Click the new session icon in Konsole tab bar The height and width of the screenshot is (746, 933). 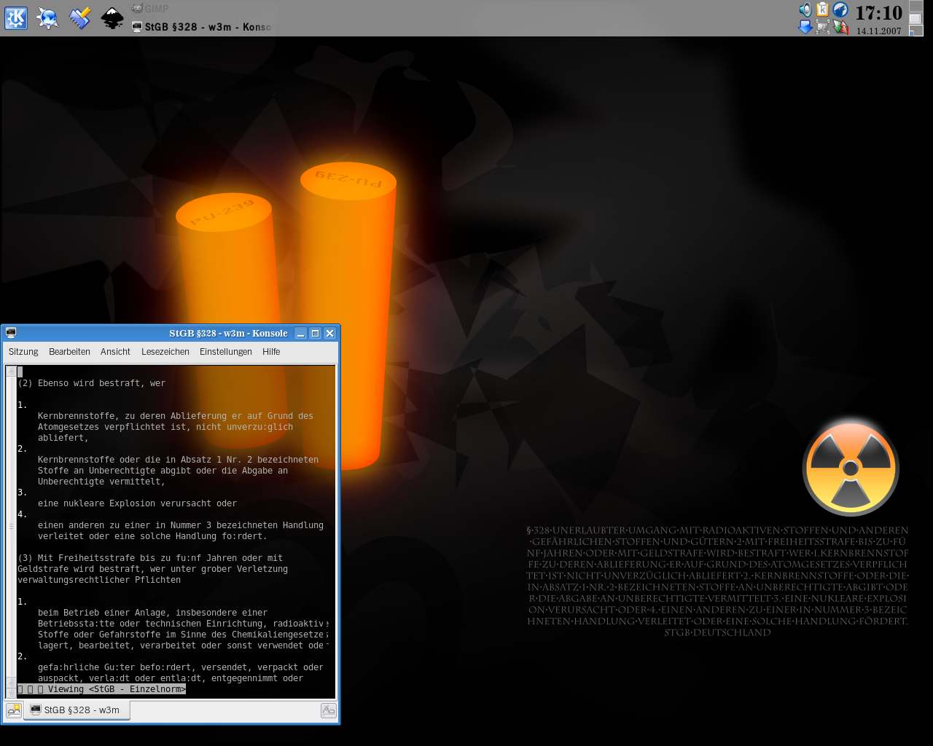click(14, 710)
